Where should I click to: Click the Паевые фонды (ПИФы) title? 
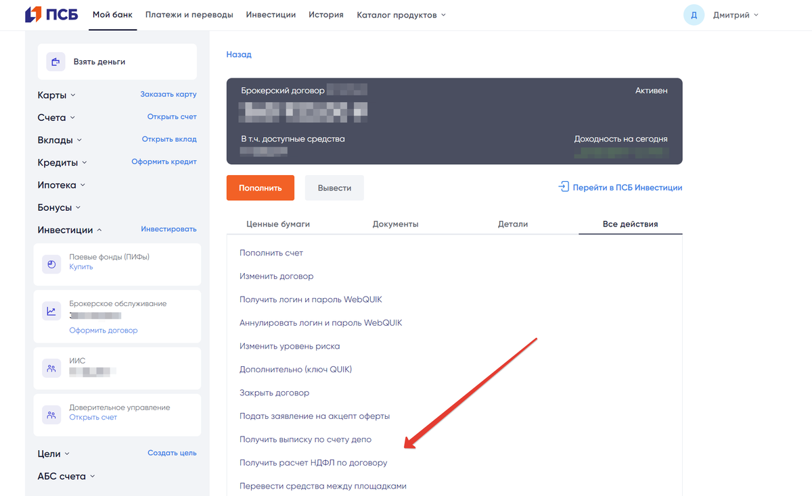click(x=109, y=257)
